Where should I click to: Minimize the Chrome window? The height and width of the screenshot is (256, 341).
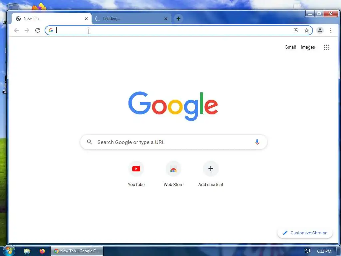[x=310, y=14]
